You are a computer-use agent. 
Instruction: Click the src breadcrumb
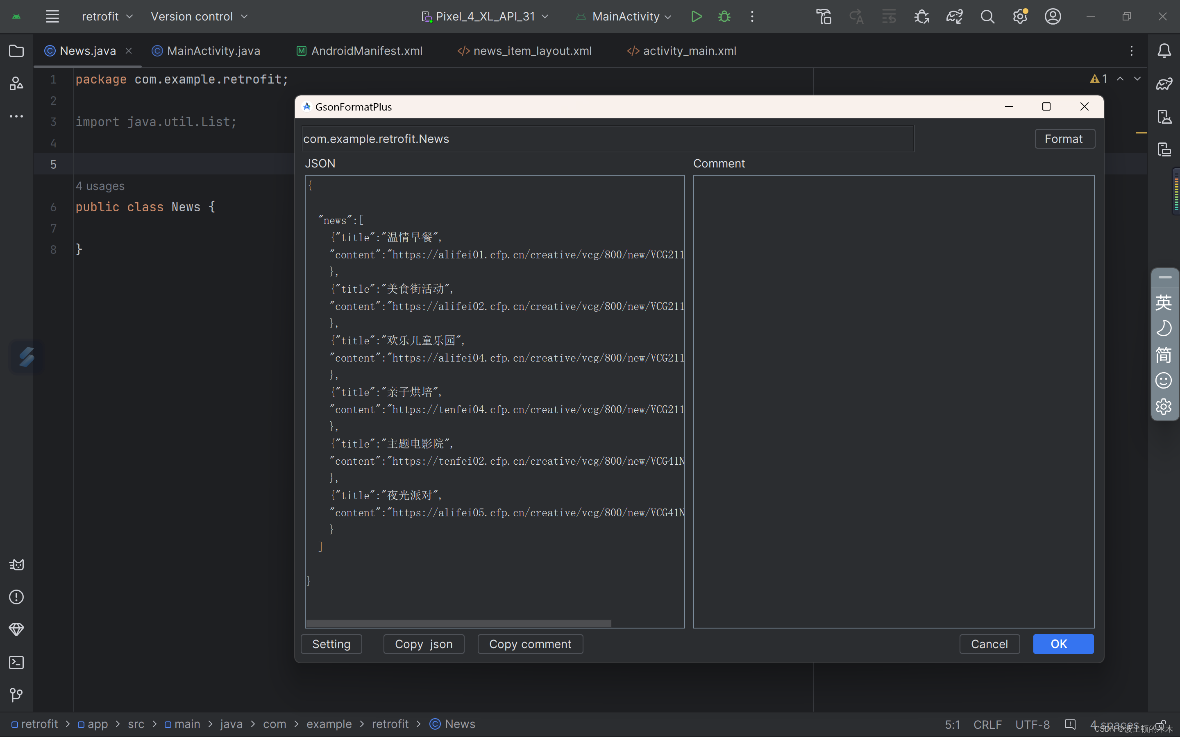(x=136, y=724)
